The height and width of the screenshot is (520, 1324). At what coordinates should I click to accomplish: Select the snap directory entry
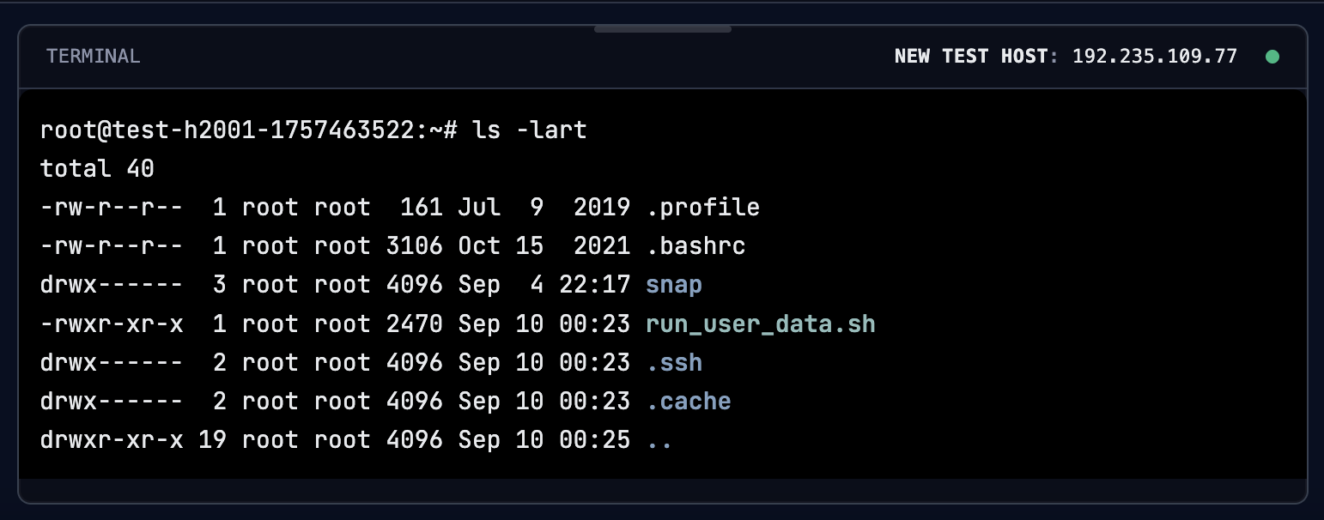[x=674, y=285]
